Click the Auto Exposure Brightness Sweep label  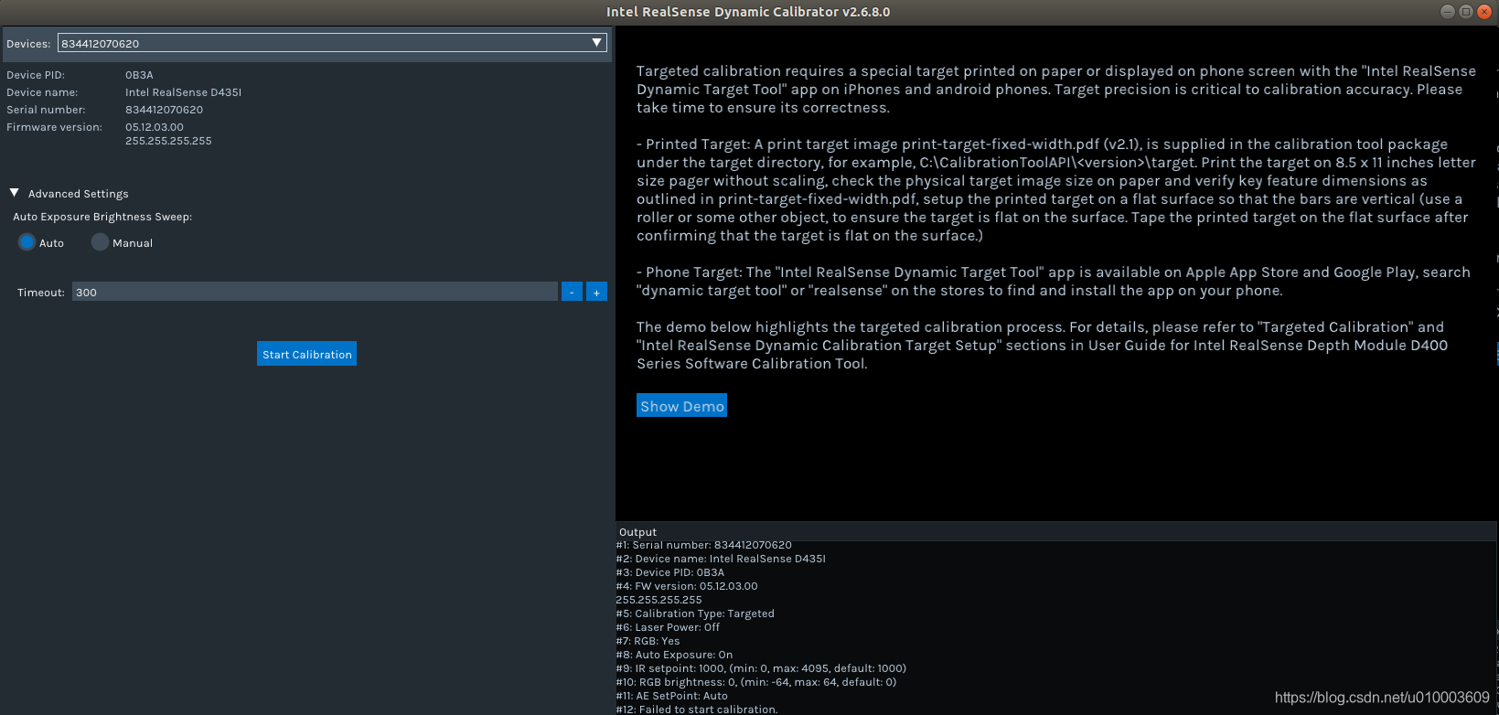[x=102, y=217]
